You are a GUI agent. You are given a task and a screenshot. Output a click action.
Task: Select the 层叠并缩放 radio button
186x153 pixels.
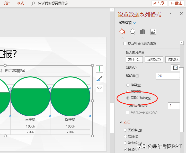coord(128,98)
